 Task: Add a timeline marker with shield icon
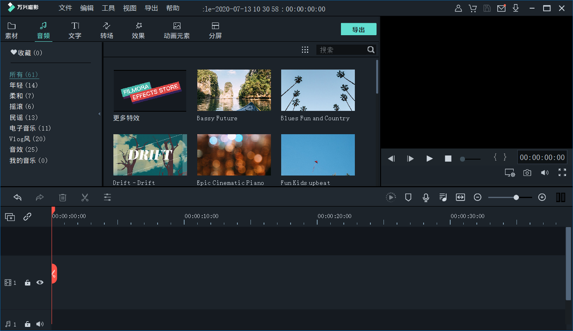[408, 198]
